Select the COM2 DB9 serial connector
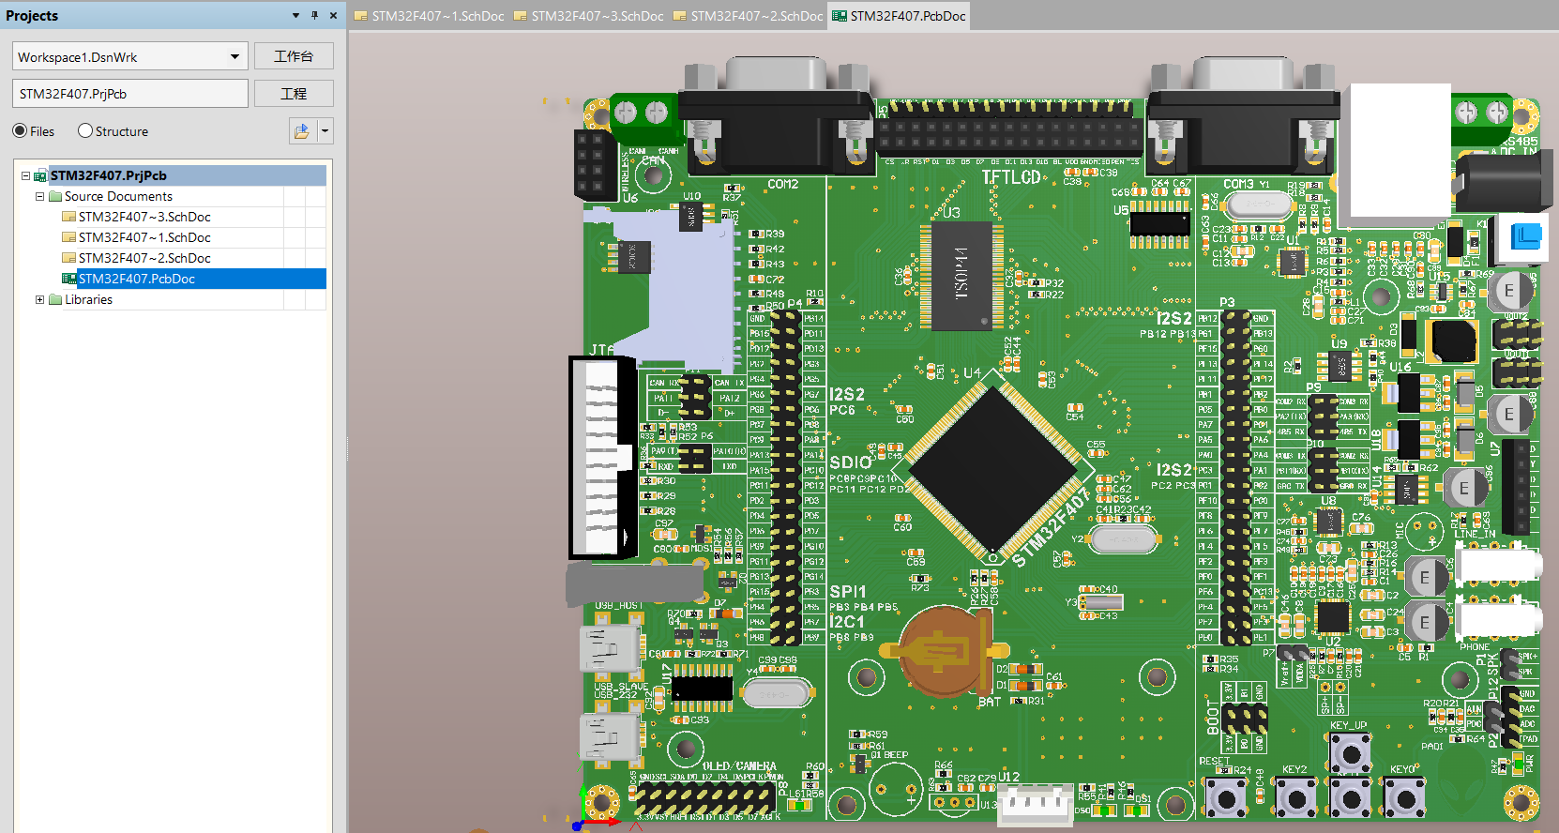This screenshot has height=833, width=1559. [777, 115]
